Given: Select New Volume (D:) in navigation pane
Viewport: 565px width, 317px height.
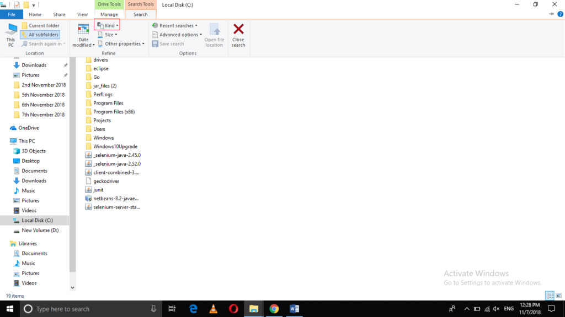Looking at the screenshot, I should tap(40, 230).
